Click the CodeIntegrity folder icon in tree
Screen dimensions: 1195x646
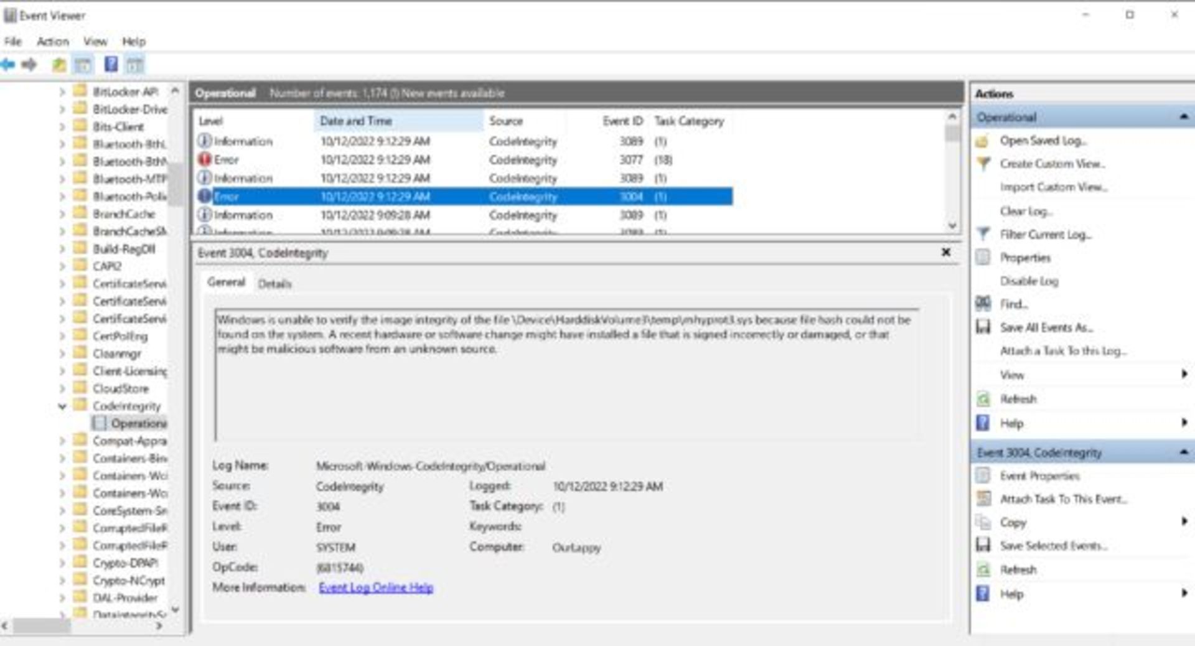pos(80,406)
